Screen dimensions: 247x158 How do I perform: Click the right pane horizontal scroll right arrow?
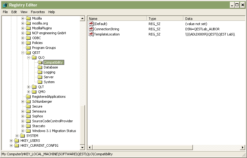click(x=243, y=148)
